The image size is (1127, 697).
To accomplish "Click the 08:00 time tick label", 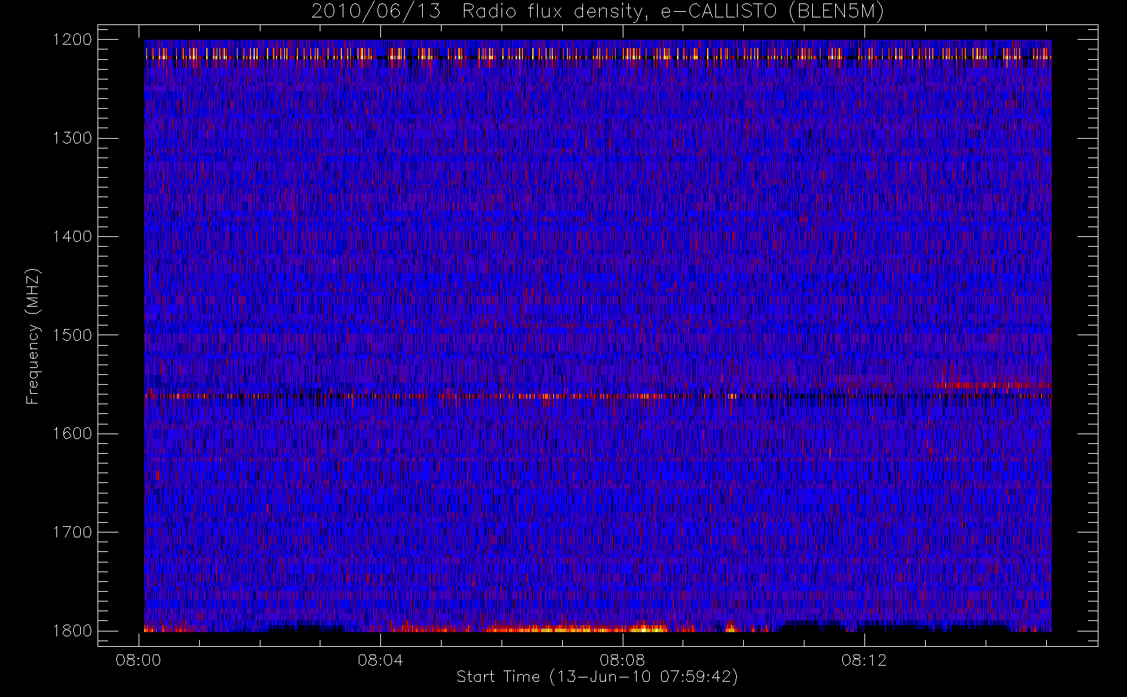I will click(139, 660).
